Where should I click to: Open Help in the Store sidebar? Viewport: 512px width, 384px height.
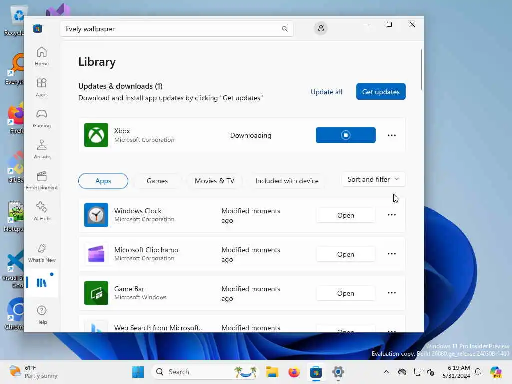click(42, 315)
